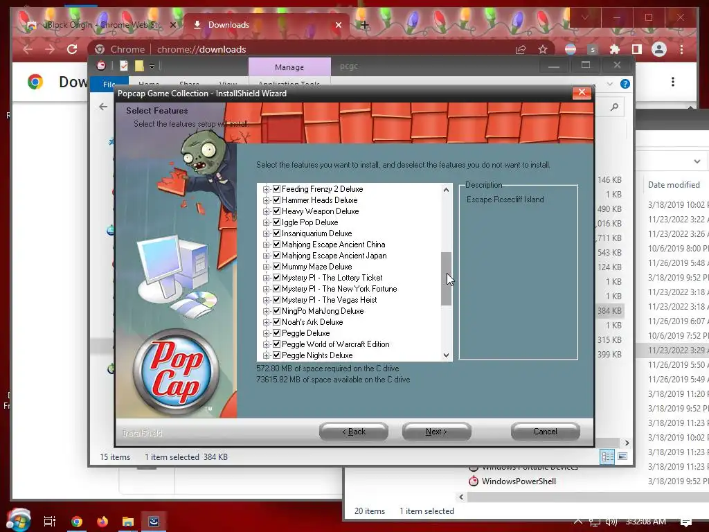Click the Next button in the wizard

pyautogui.click(x=436, y=432)
